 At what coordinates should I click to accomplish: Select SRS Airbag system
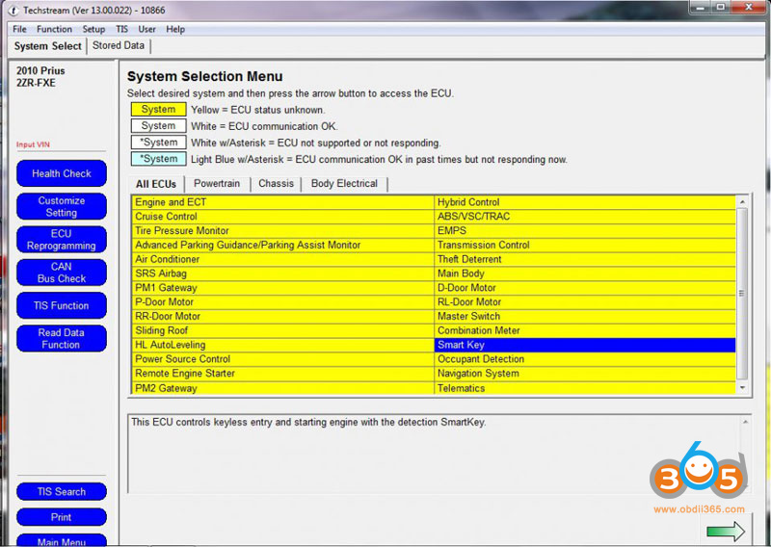coord(282,273)
